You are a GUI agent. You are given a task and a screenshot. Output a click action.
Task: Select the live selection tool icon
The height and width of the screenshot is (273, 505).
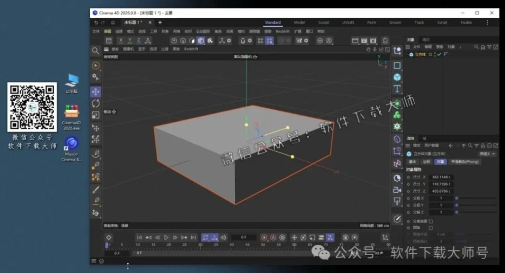click(96, 66)
